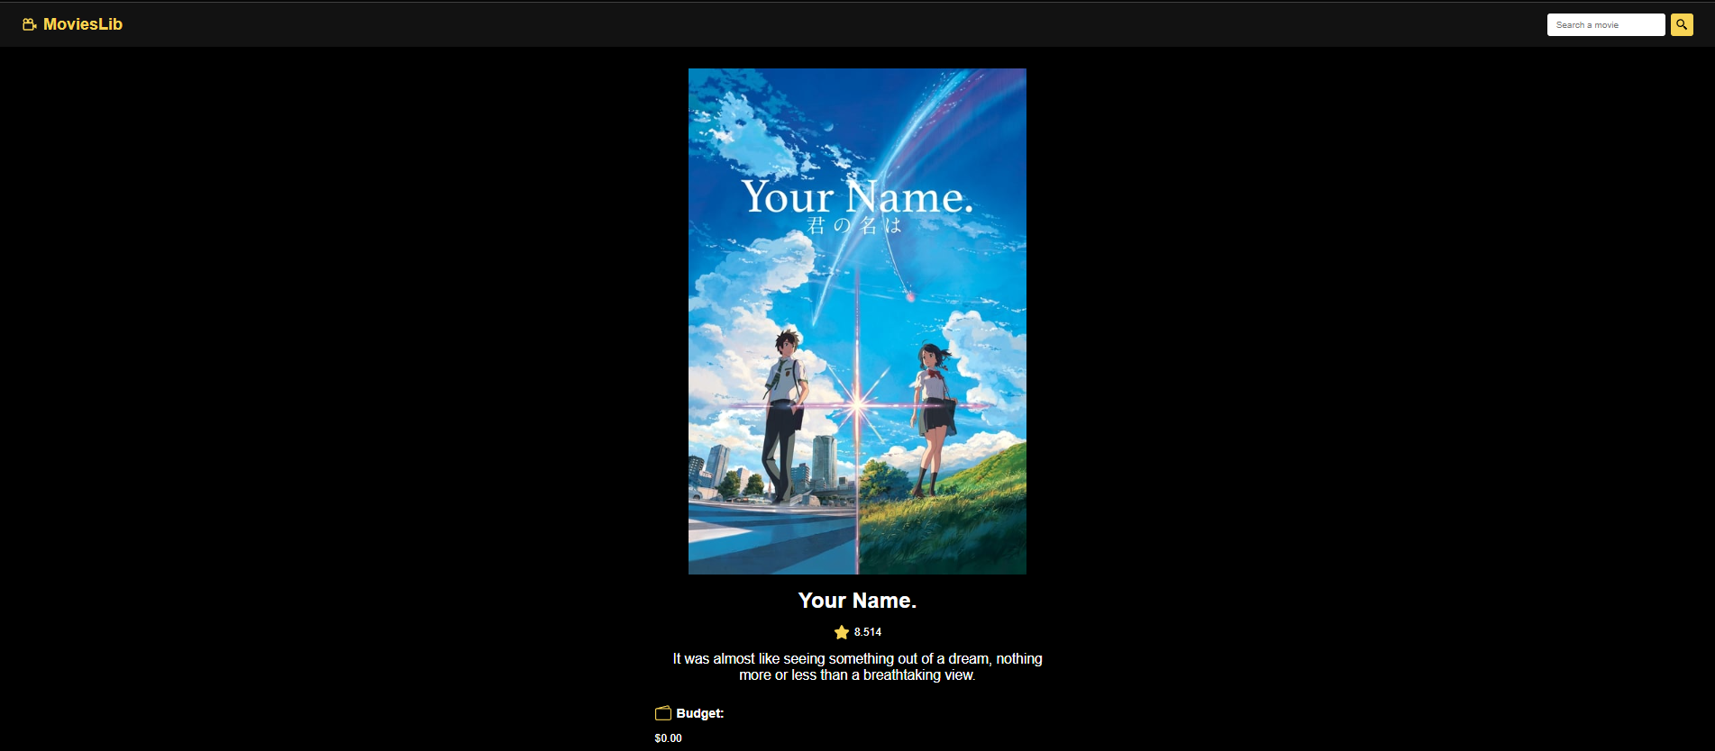The image size is (1715, 751).
Task: Click the yellow star rating icon
Action: pos(842,632)
